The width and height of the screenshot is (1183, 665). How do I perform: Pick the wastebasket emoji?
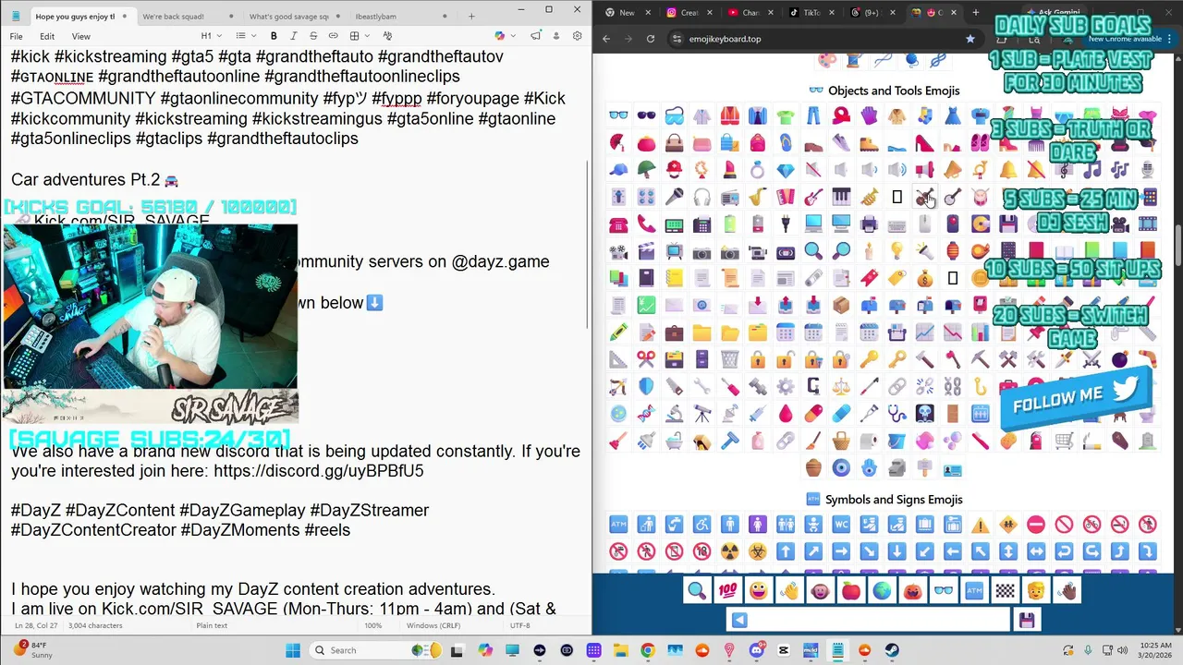pos(729,359)
